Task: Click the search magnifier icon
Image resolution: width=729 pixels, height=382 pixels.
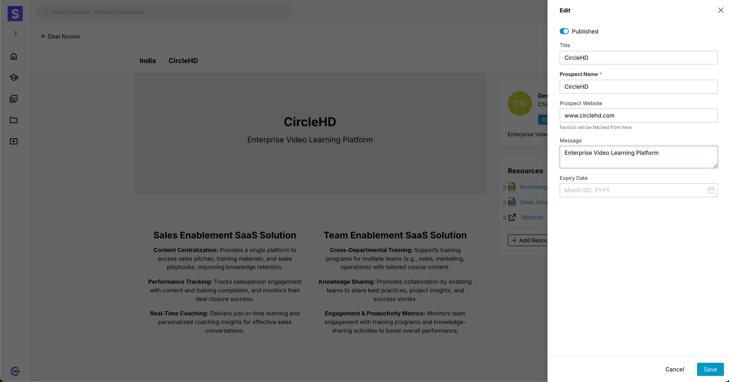Action: click(x=44, y=12)
